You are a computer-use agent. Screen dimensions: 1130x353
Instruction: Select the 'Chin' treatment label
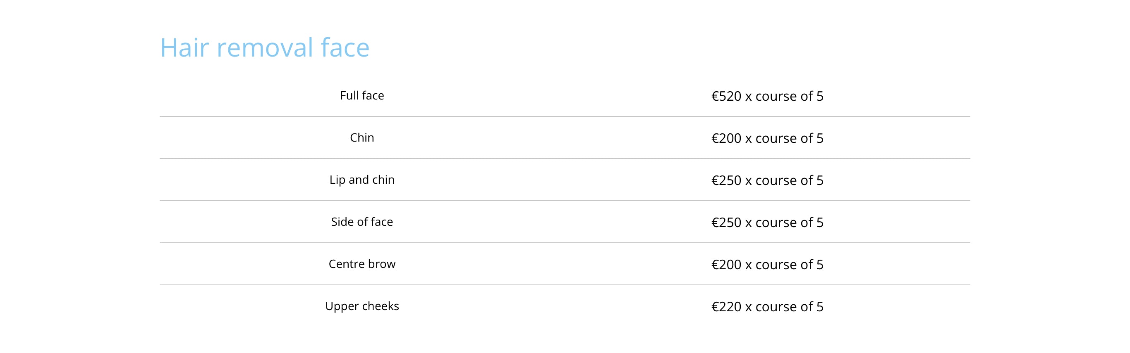click(362, 137)
